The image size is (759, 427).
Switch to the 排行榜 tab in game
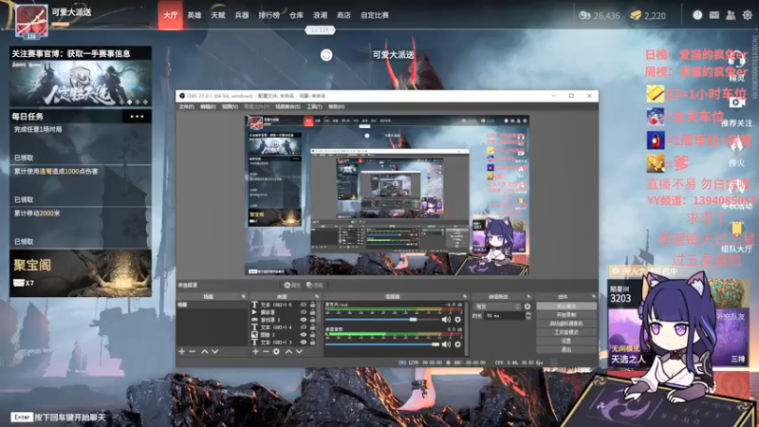[x=269, y=15]
